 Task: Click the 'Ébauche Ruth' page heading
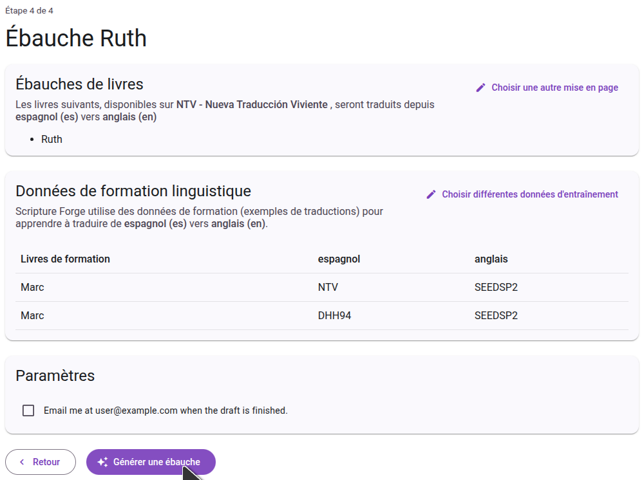(76, 38)
